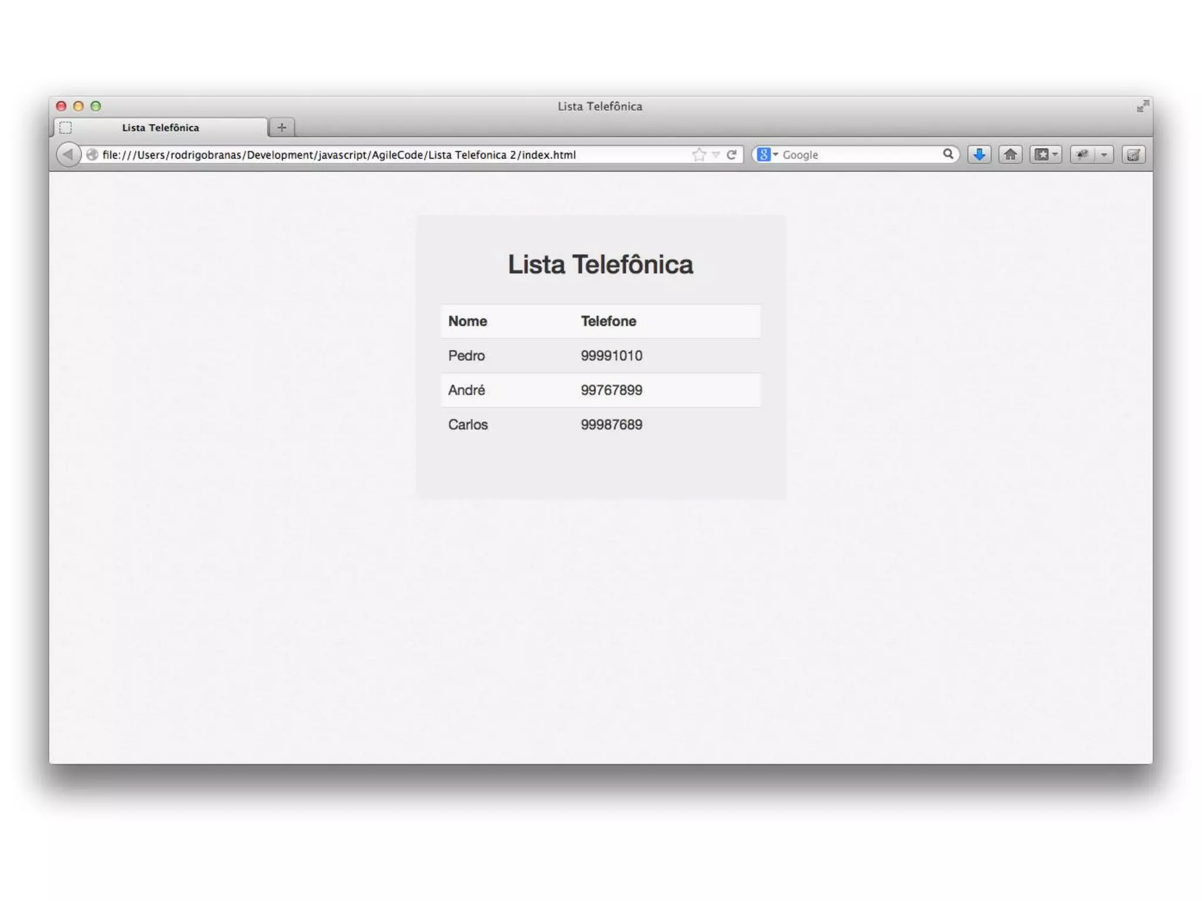Click the Telefone column header
The image size is (1202, 901).
pyautogui.click(x=608, y=321)
